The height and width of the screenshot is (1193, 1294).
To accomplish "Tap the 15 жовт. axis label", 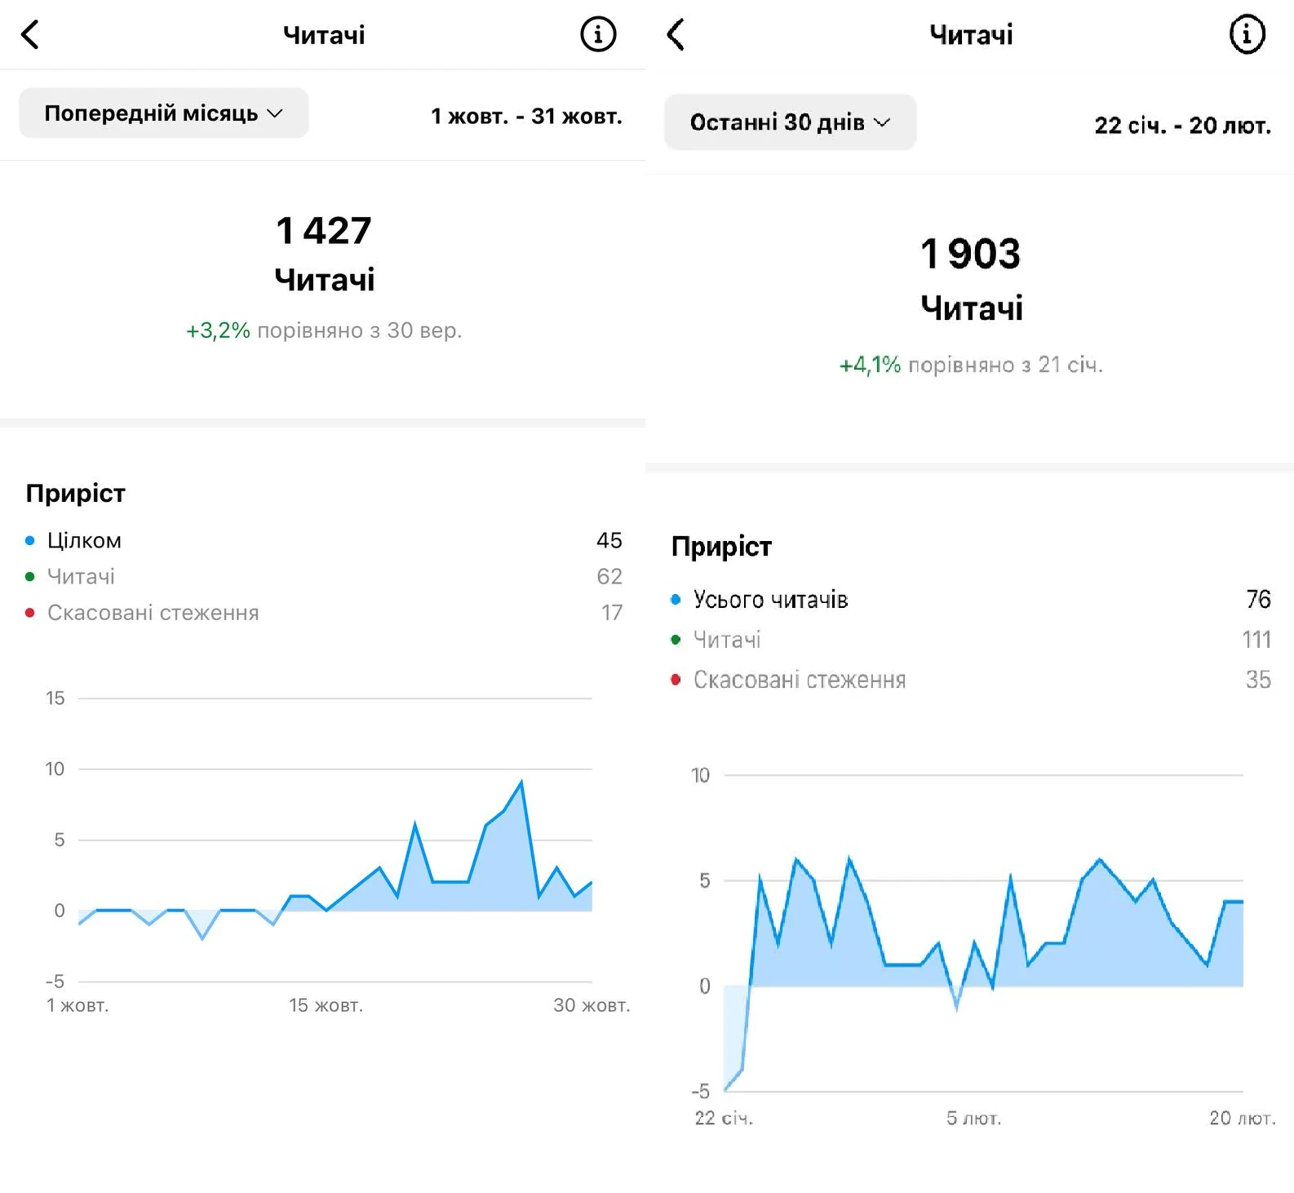I will (x=326, y=1005).
